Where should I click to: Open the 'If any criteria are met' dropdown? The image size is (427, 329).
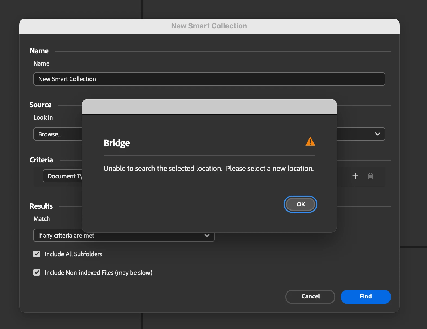coord(124,236)
